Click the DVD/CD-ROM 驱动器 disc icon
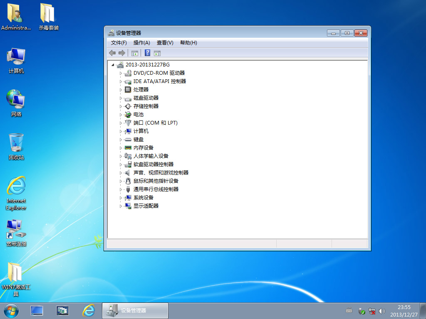Viewport: 426px width, 319px height. [x=128, y=73]
